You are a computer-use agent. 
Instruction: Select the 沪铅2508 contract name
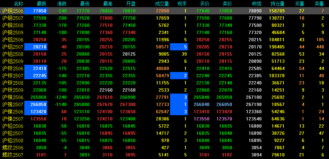click(12, 140)
